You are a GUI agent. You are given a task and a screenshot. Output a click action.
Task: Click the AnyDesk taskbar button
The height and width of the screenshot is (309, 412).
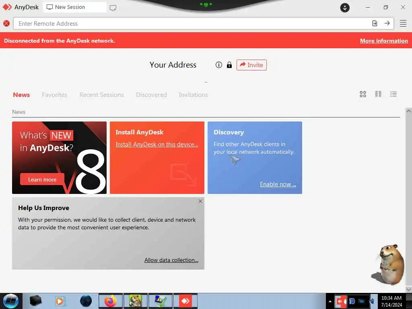coord(185,301)
